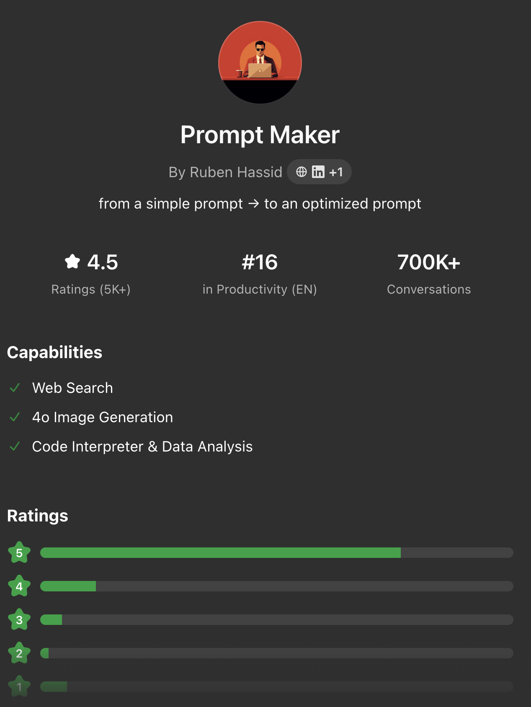Click the 4-star rating star icon

(x=19, y=586)
